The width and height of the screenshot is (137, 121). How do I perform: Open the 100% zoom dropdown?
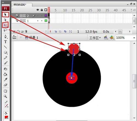(x=134, y=38)
